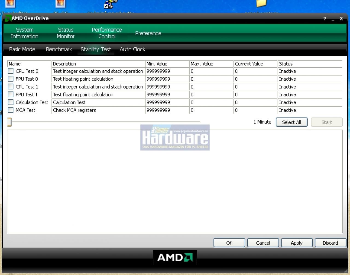The image size is (350, 275).
Task: Switch to the Basic Mode sub-tab
Action: [x=22, y=49]
